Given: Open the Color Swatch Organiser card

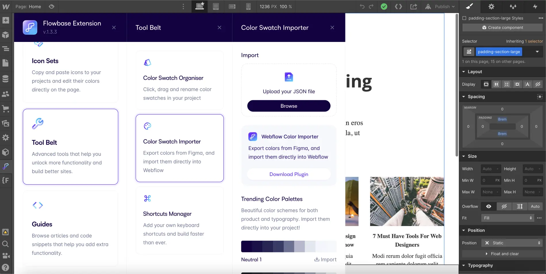Looking at the screenshot, I should 180,80.
